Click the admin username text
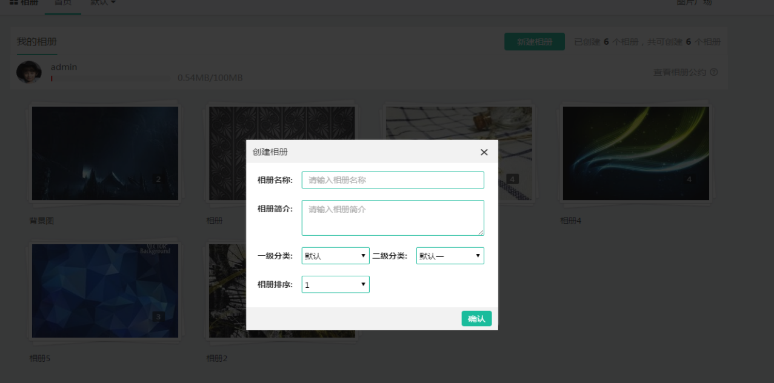774x383 pixels. click(x=64, y=67)
